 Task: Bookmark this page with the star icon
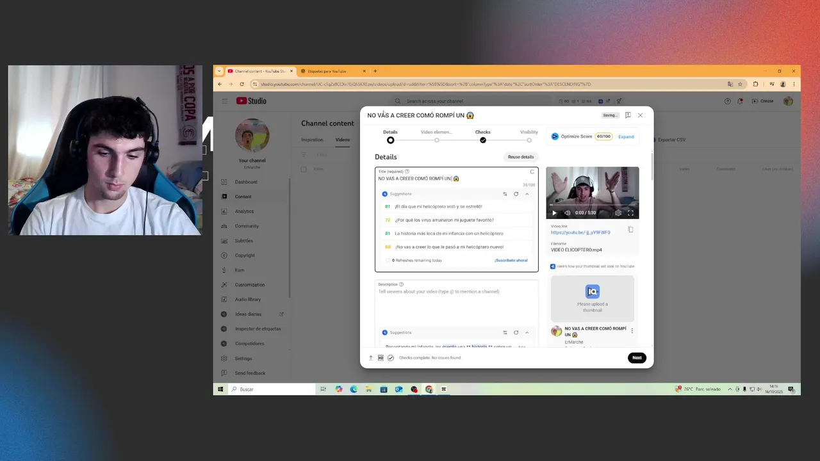[x=740, y=84]
